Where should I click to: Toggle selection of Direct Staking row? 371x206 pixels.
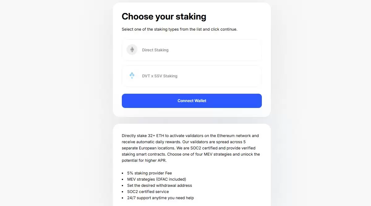192,50
